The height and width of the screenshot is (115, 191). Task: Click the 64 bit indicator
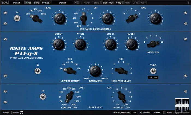coord(6,113)
